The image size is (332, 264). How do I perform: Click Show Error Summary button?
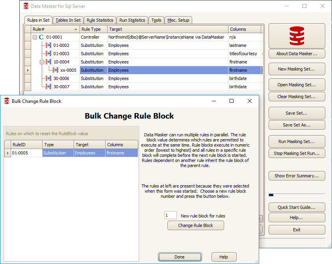297,176
